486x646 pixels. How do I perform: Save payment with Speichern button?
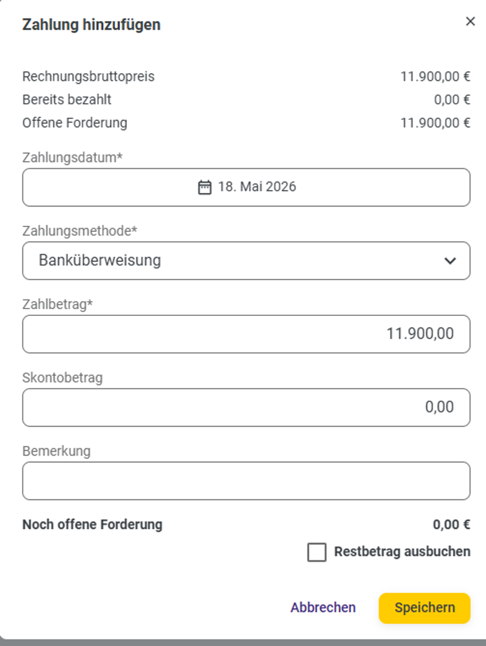point(425,608)
